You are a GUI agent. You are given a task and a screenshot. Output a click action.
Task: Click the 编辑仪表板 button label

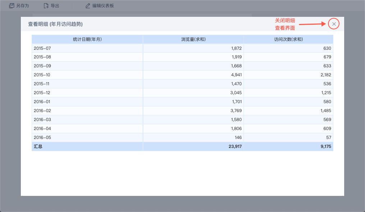(103, 6)
